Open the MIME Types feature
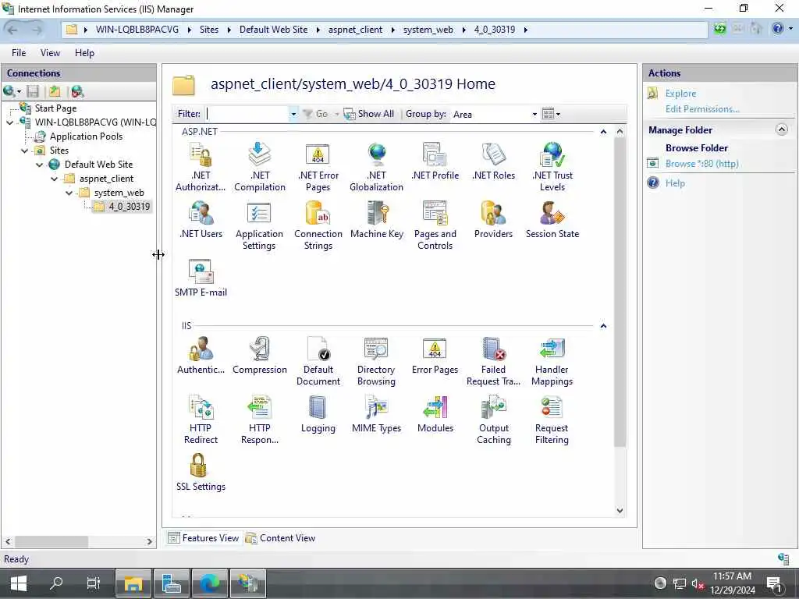 [377, 415]
